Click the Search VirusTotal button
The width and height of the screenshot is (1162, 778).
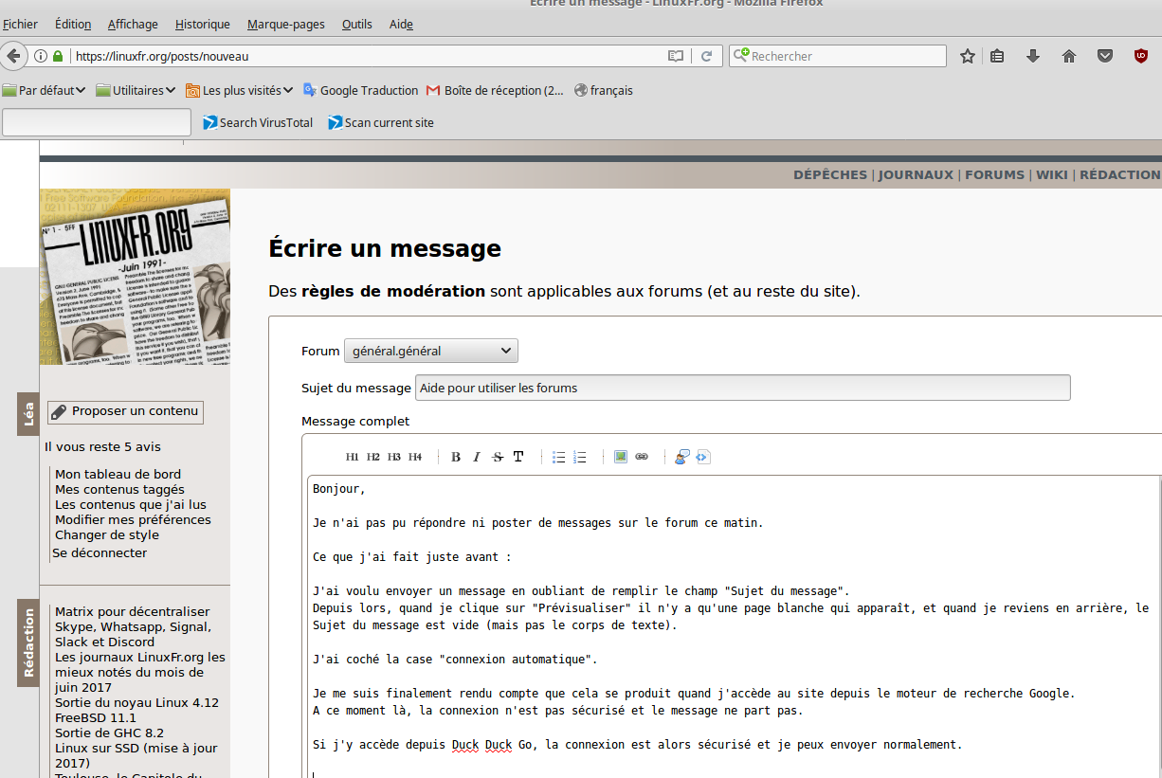[258, 122]
